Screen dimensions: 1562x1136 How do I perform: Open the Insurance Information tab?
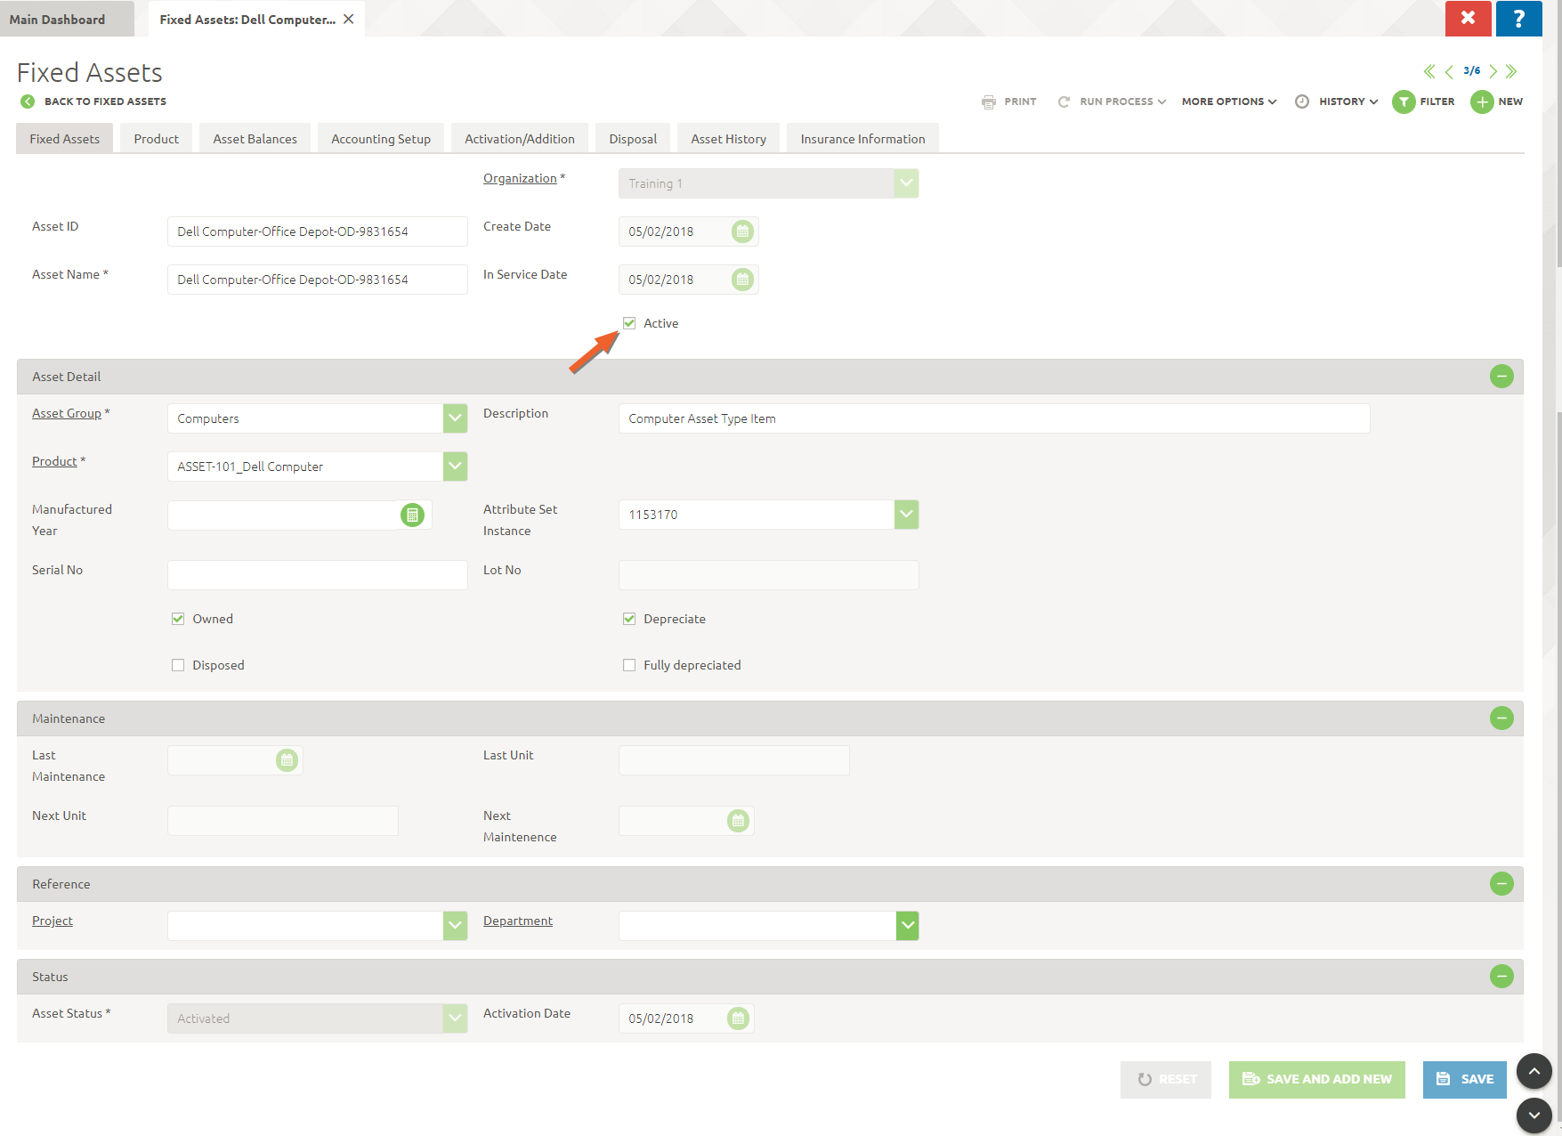[862, 139]
